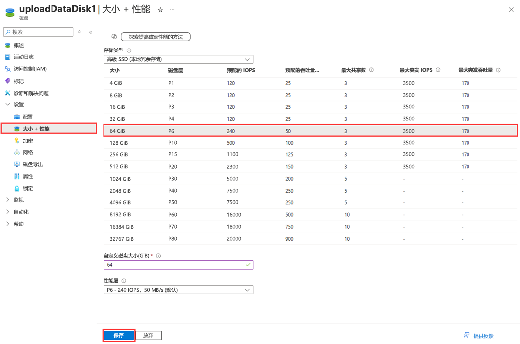
Task: Click the uploadDataDisk1 disk icon in header
Action: (10, 12)
